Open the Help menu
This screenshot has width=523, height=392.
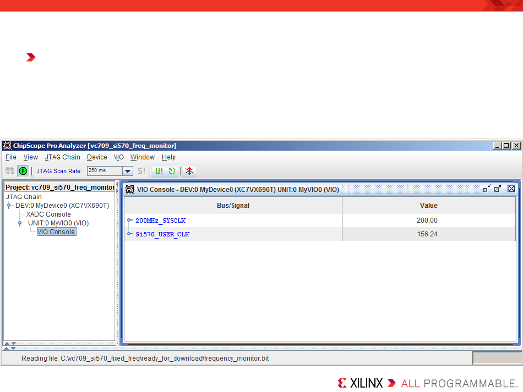click(169, 157)
